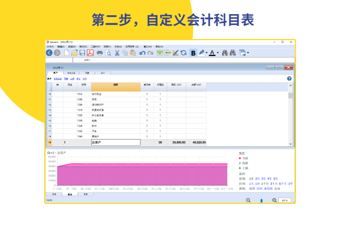The image size is (340, 226).
Task: Select row header number 19
Action: 50,142
